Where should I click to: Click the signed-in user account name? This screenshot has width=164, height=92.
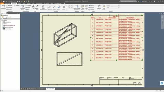tap(144, 1)
